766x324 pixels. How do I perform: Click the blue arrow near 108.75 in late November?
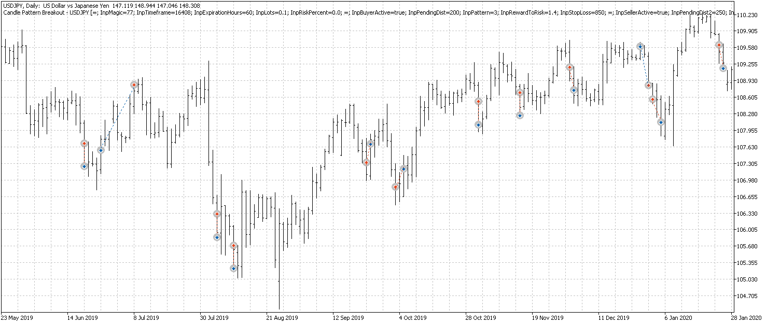click(x=574, y=90)
